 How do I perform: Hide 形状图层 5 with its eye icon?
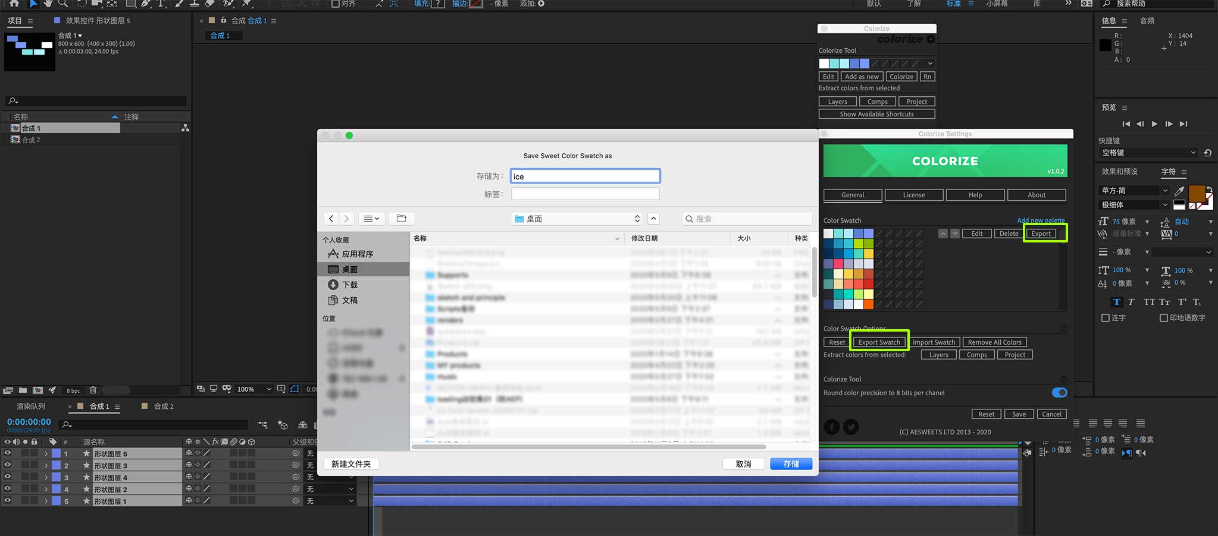(x=7, y=453)
